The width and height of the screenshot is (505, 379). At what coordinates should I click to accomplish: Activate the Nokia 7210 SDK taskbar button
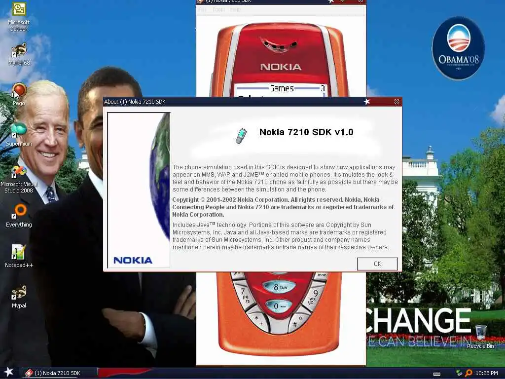tap(59, 373)
